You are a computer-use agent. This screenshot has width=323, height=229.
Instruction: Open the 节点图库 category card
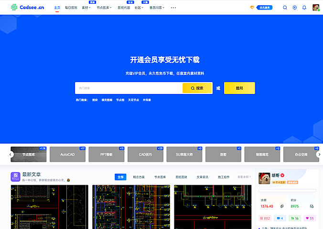pyautogui.click(x=29, y=154)
